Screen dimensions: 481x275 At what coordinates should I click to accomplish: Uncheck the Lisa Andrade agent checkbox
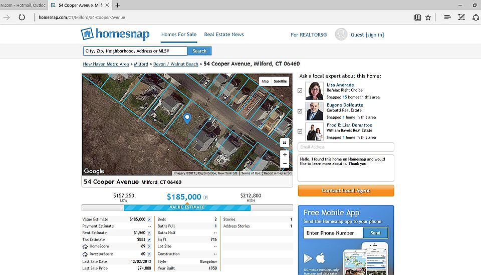click(x=300, y=90)
